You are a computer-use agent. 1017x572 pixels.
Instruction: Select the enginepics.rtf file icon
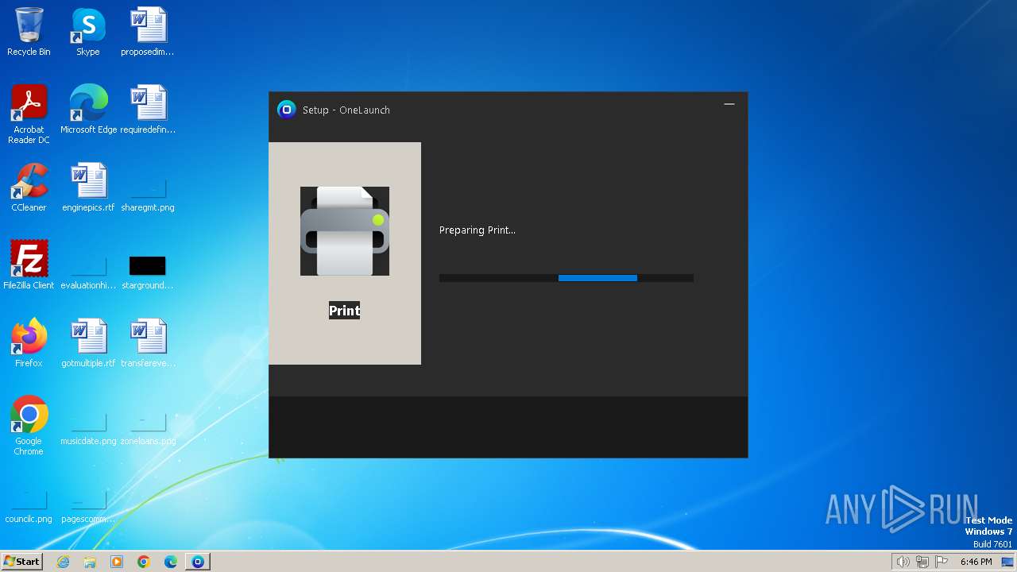point(88,187)
